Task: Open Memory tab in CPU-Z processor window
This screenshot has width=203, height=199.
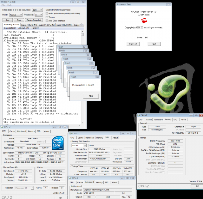Action: (x=31, y=131)
